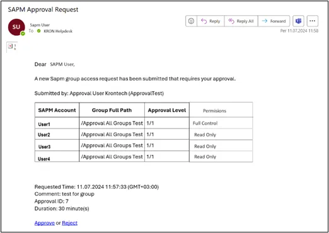Click the emoji reaction smiley icon
The width and height of the screenshot is (329, 233).
point(191,21)
